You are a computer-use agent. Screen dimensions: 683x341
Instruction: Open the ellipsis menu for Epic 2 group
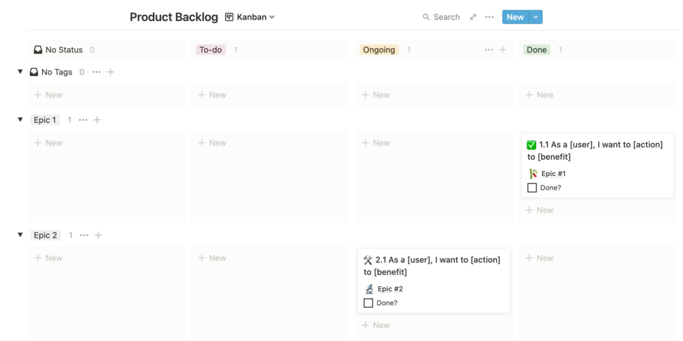(84, 235)
